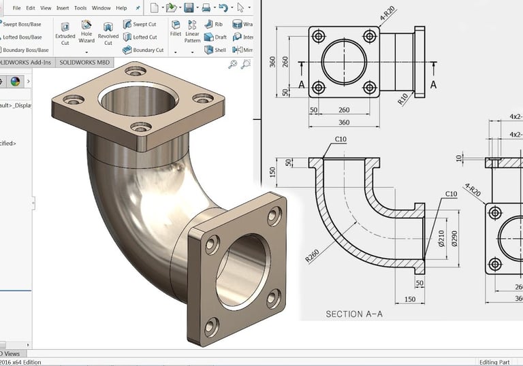Open the Help menu
Screen dimensions: 523x366
[x=121, y=8]
